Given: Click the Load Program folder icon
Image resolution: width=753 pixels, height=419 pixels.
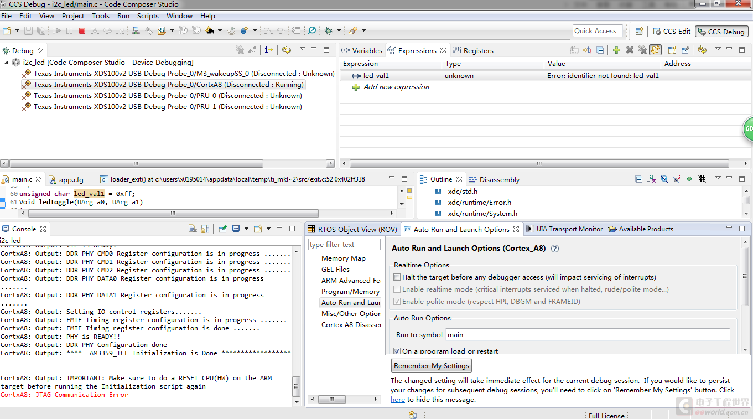Looking at the screenshot, I should click(x=162, y=30).
